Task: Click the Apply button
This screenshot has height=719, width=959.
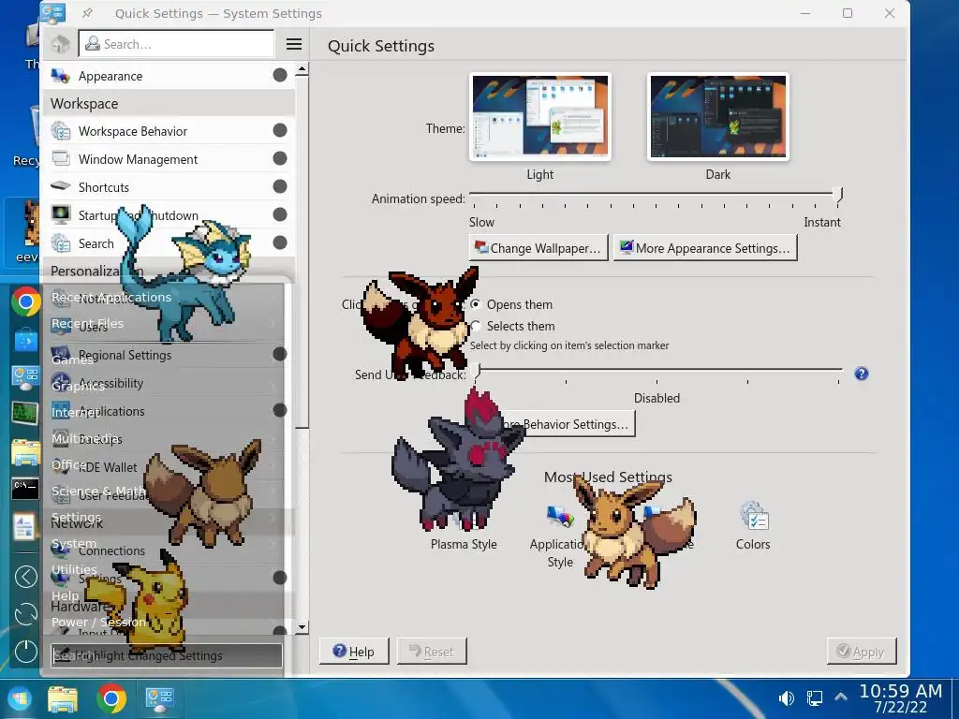Action: (x=862, y=652)
